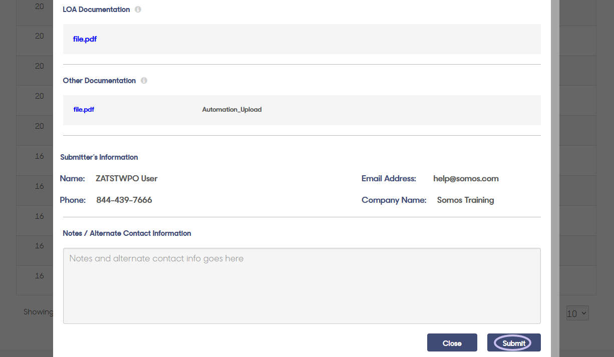Click the LOA Documentation section heading

point(96,9)
